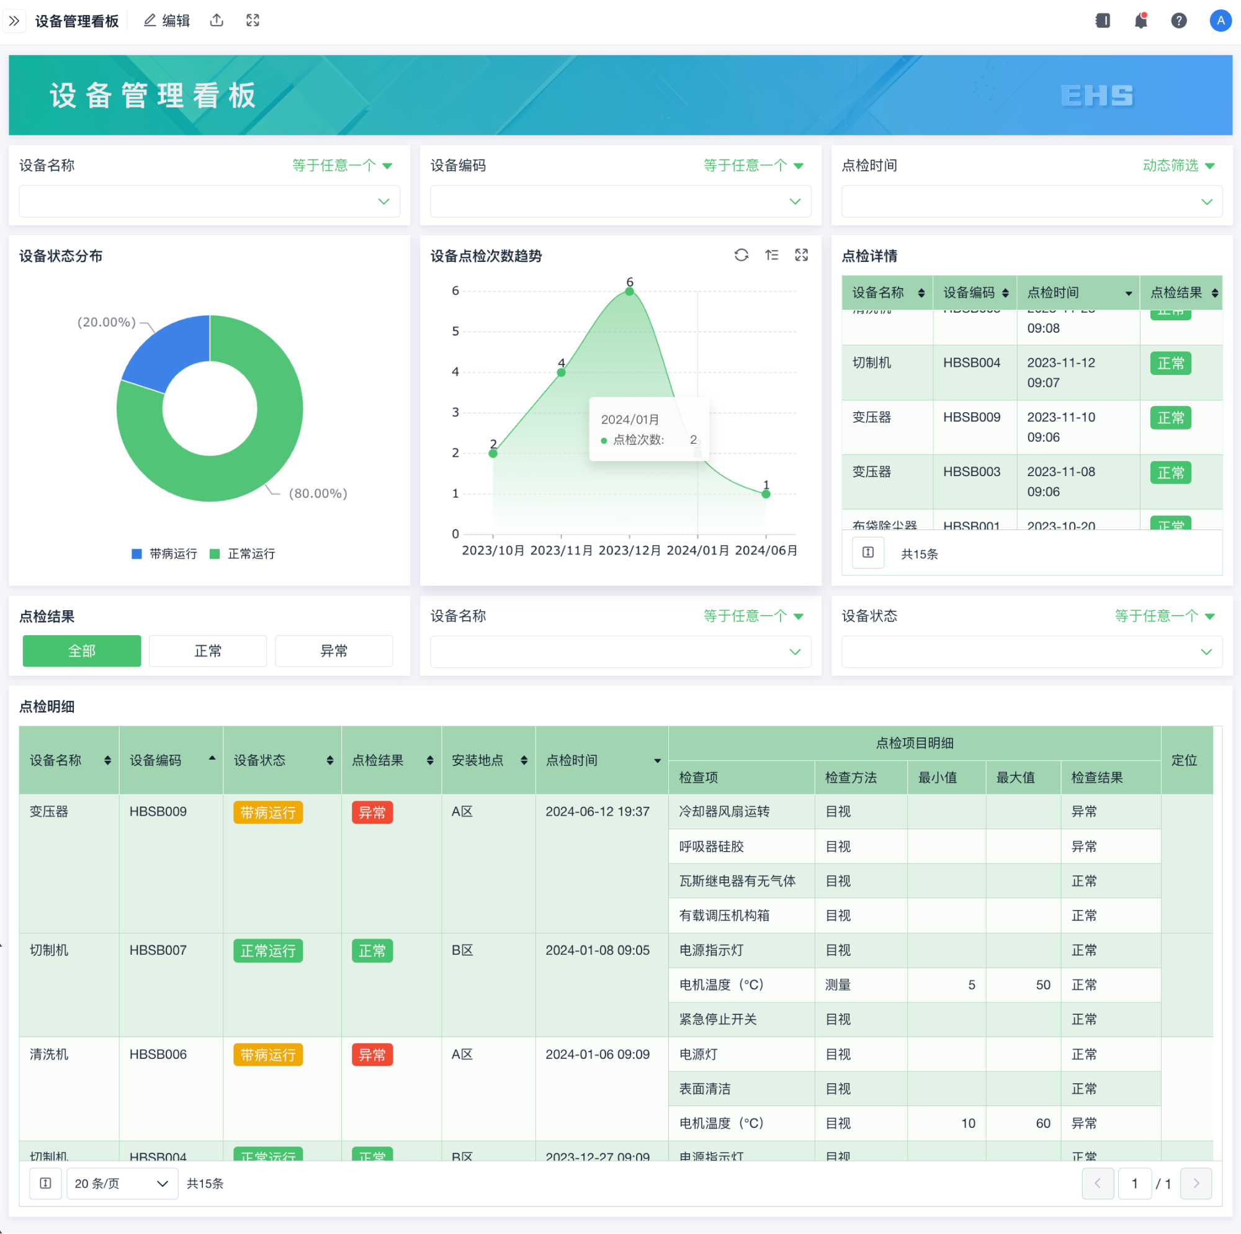
Task: Click column settings icon in 点检详情 footer
Action: coord(868,552)
